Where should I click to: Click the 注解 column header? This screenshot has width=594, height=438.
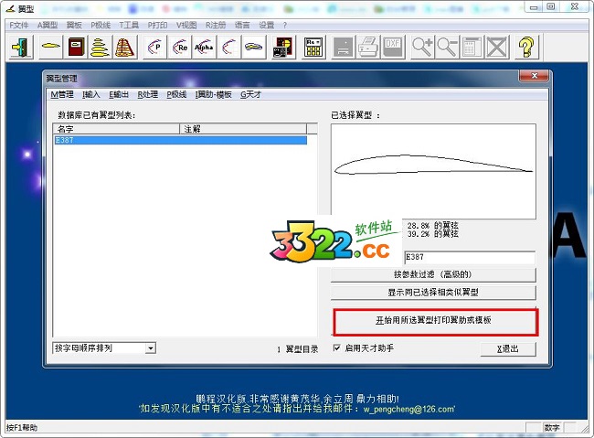[243, 129]
